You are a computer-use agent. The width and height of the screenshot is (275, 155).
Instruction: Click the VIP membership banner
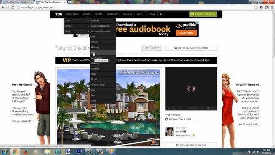(x=136, y=60)
